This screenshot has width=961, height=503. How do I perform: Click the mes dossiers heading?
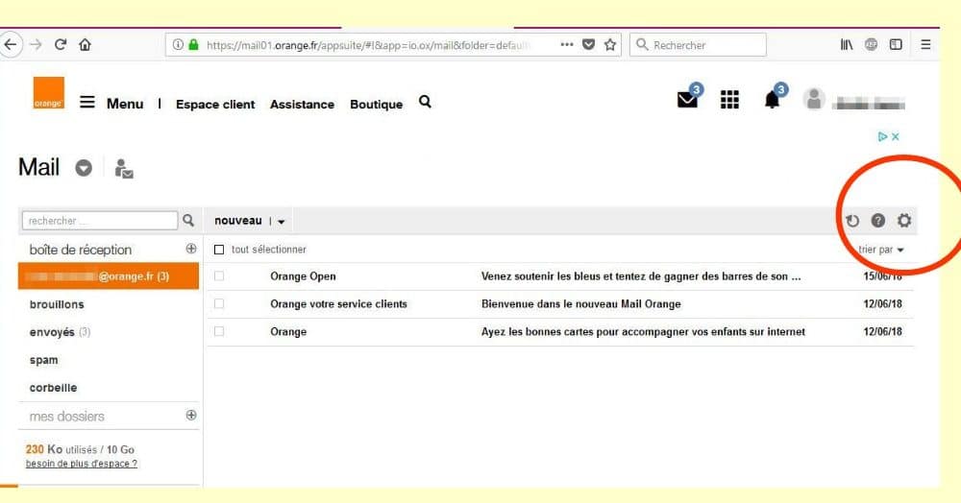[67, 416]
